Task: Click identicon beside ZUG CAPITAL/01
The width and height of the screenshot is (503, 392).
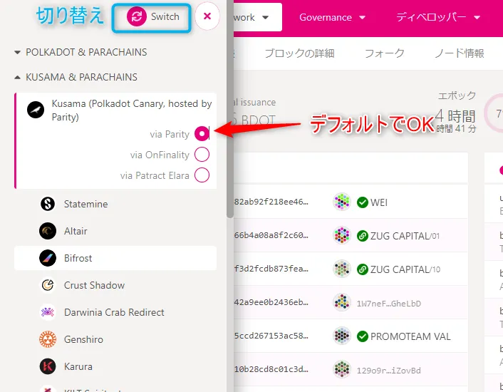Action: (x=342, y=235)
